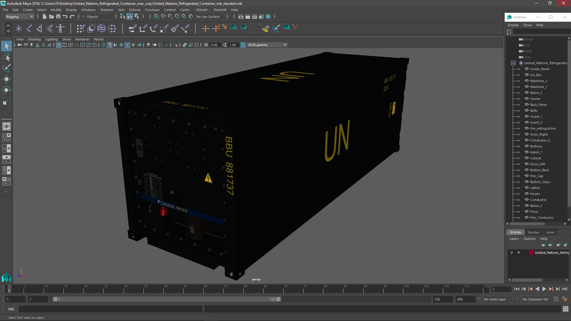The height and width of the screenshot is (321, 571).
Task: Collapse United_Nations_Refrigerated group in Outliner
Action: click(x=513, y=63)
